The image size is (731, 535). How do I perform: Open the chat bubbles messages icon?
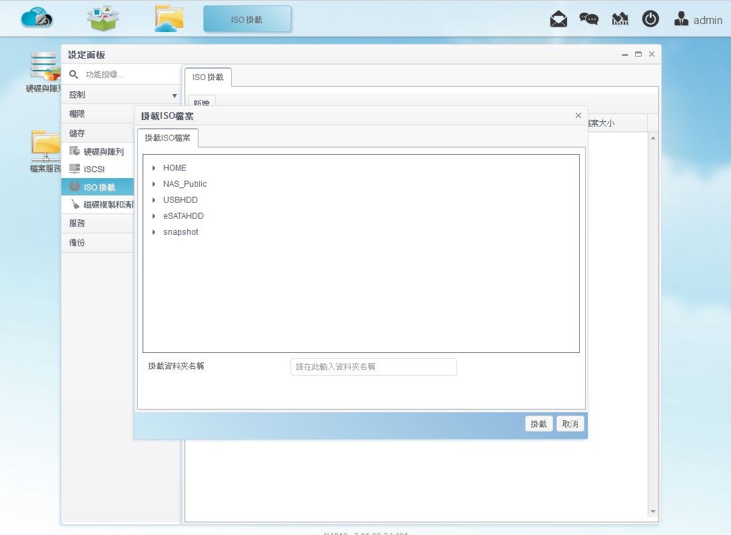tap(588, 19)
